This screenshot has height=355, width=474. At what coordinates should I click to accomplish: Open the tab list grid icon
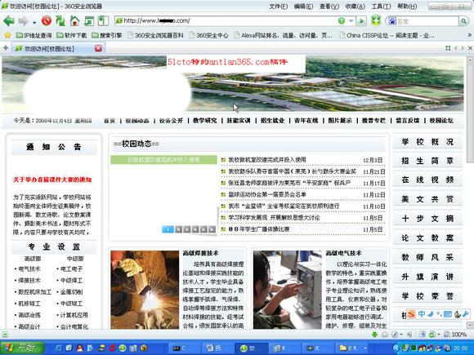pyautogui.click(x=448, y=48)
